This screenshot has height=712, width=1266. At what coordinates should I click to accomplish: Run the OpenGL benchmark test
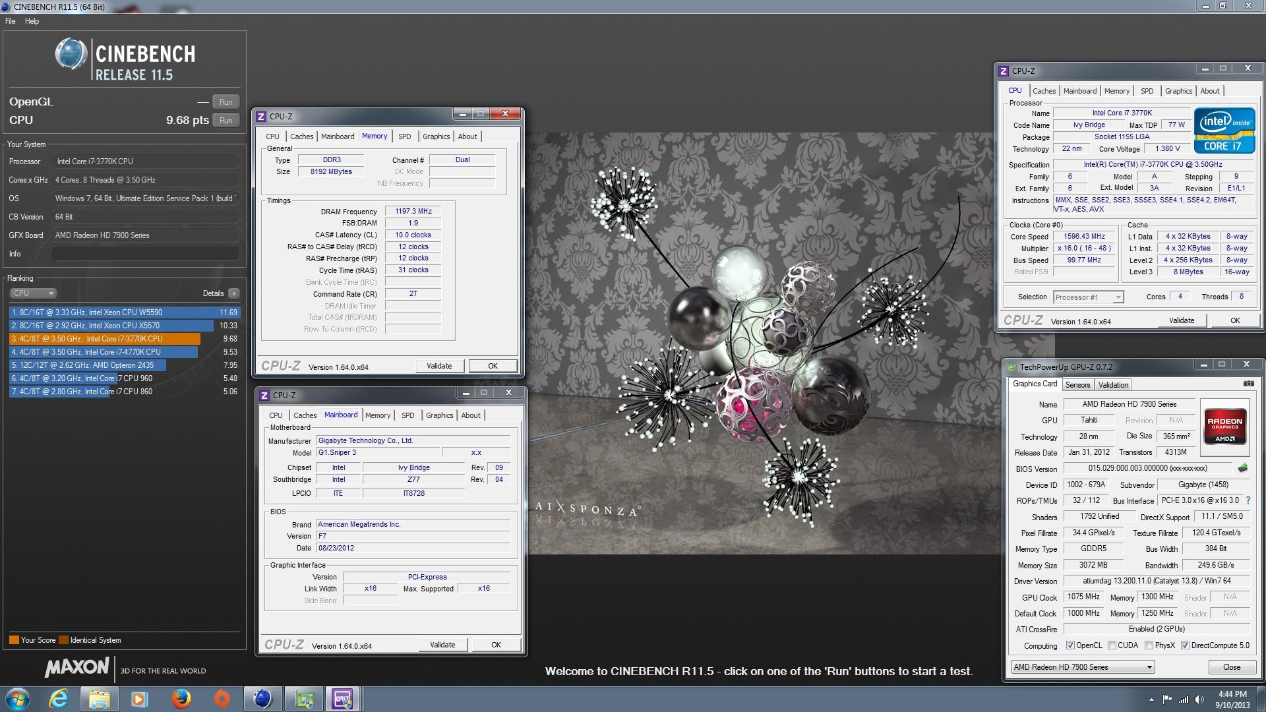[x=226, y=102]
